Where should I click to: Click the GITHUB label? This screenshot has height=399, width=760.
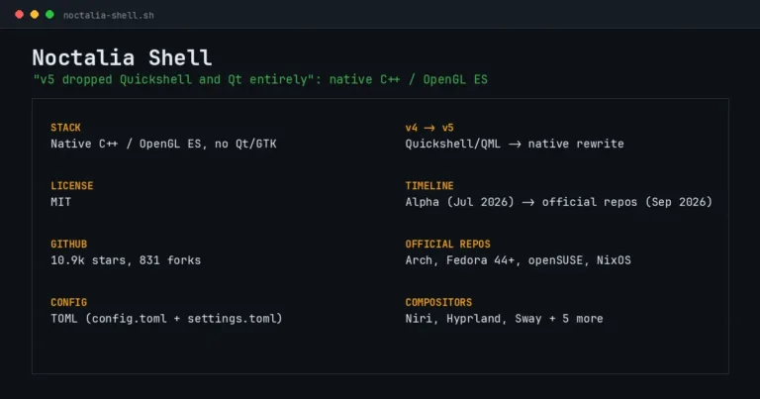click(x=69, y=244)
